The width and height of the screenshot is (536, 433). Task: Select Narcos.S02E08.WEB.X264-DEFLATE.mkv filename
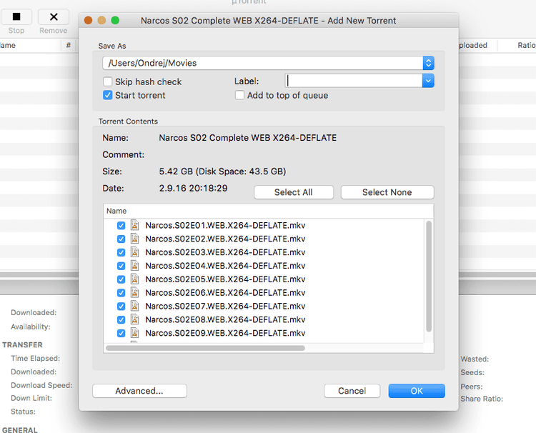[225, 319]
